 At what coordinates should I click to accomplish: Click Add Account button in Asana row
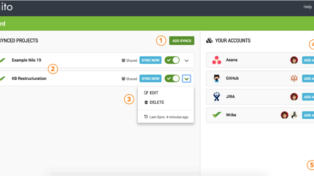[x=308, y=60]
